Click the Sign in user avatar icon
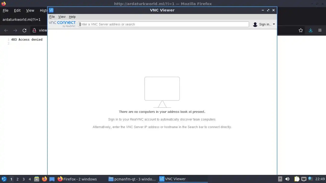 255,24
